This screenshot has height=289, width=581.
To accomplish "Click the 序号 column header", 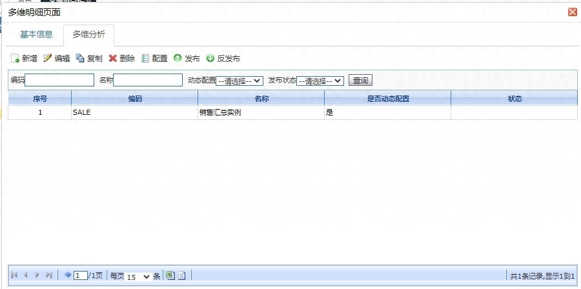I will (x=40, y=99).
